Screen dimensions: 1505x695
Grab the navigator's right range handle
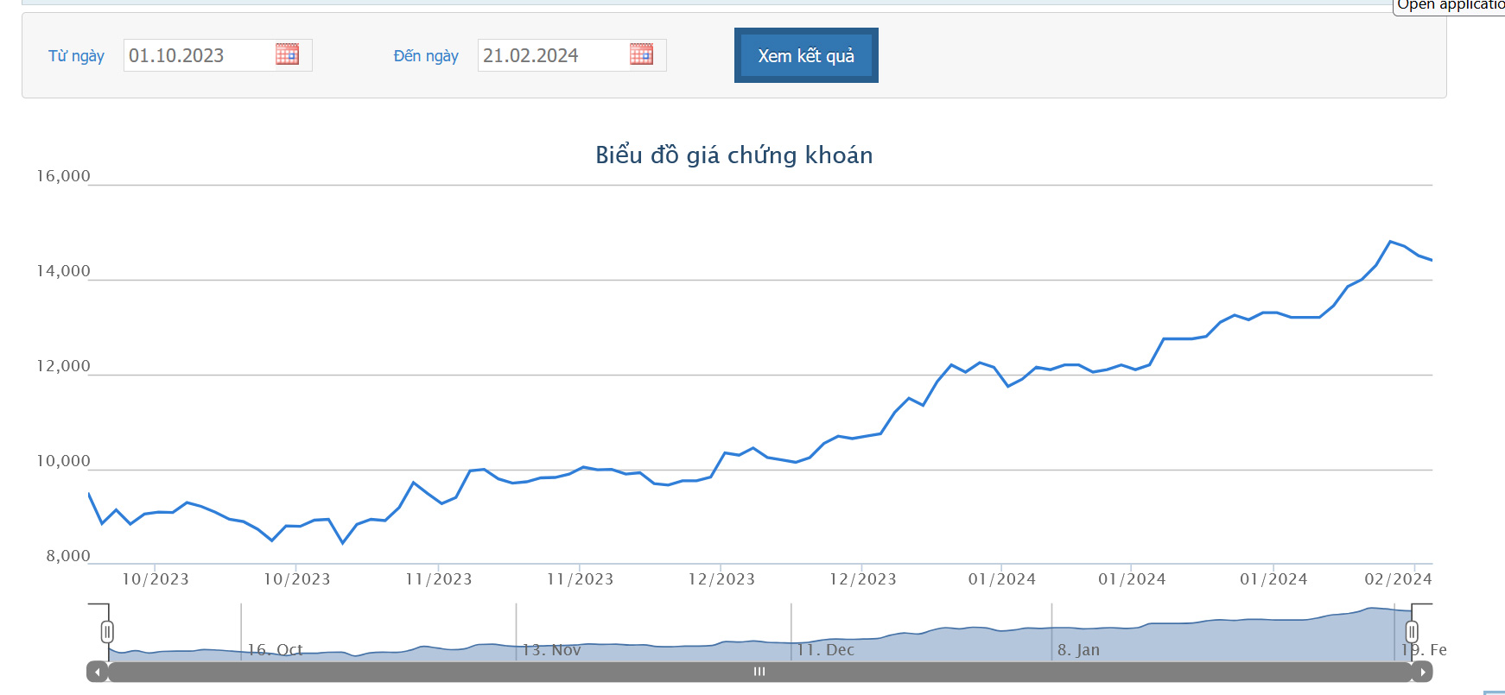tap(1412, 632)
